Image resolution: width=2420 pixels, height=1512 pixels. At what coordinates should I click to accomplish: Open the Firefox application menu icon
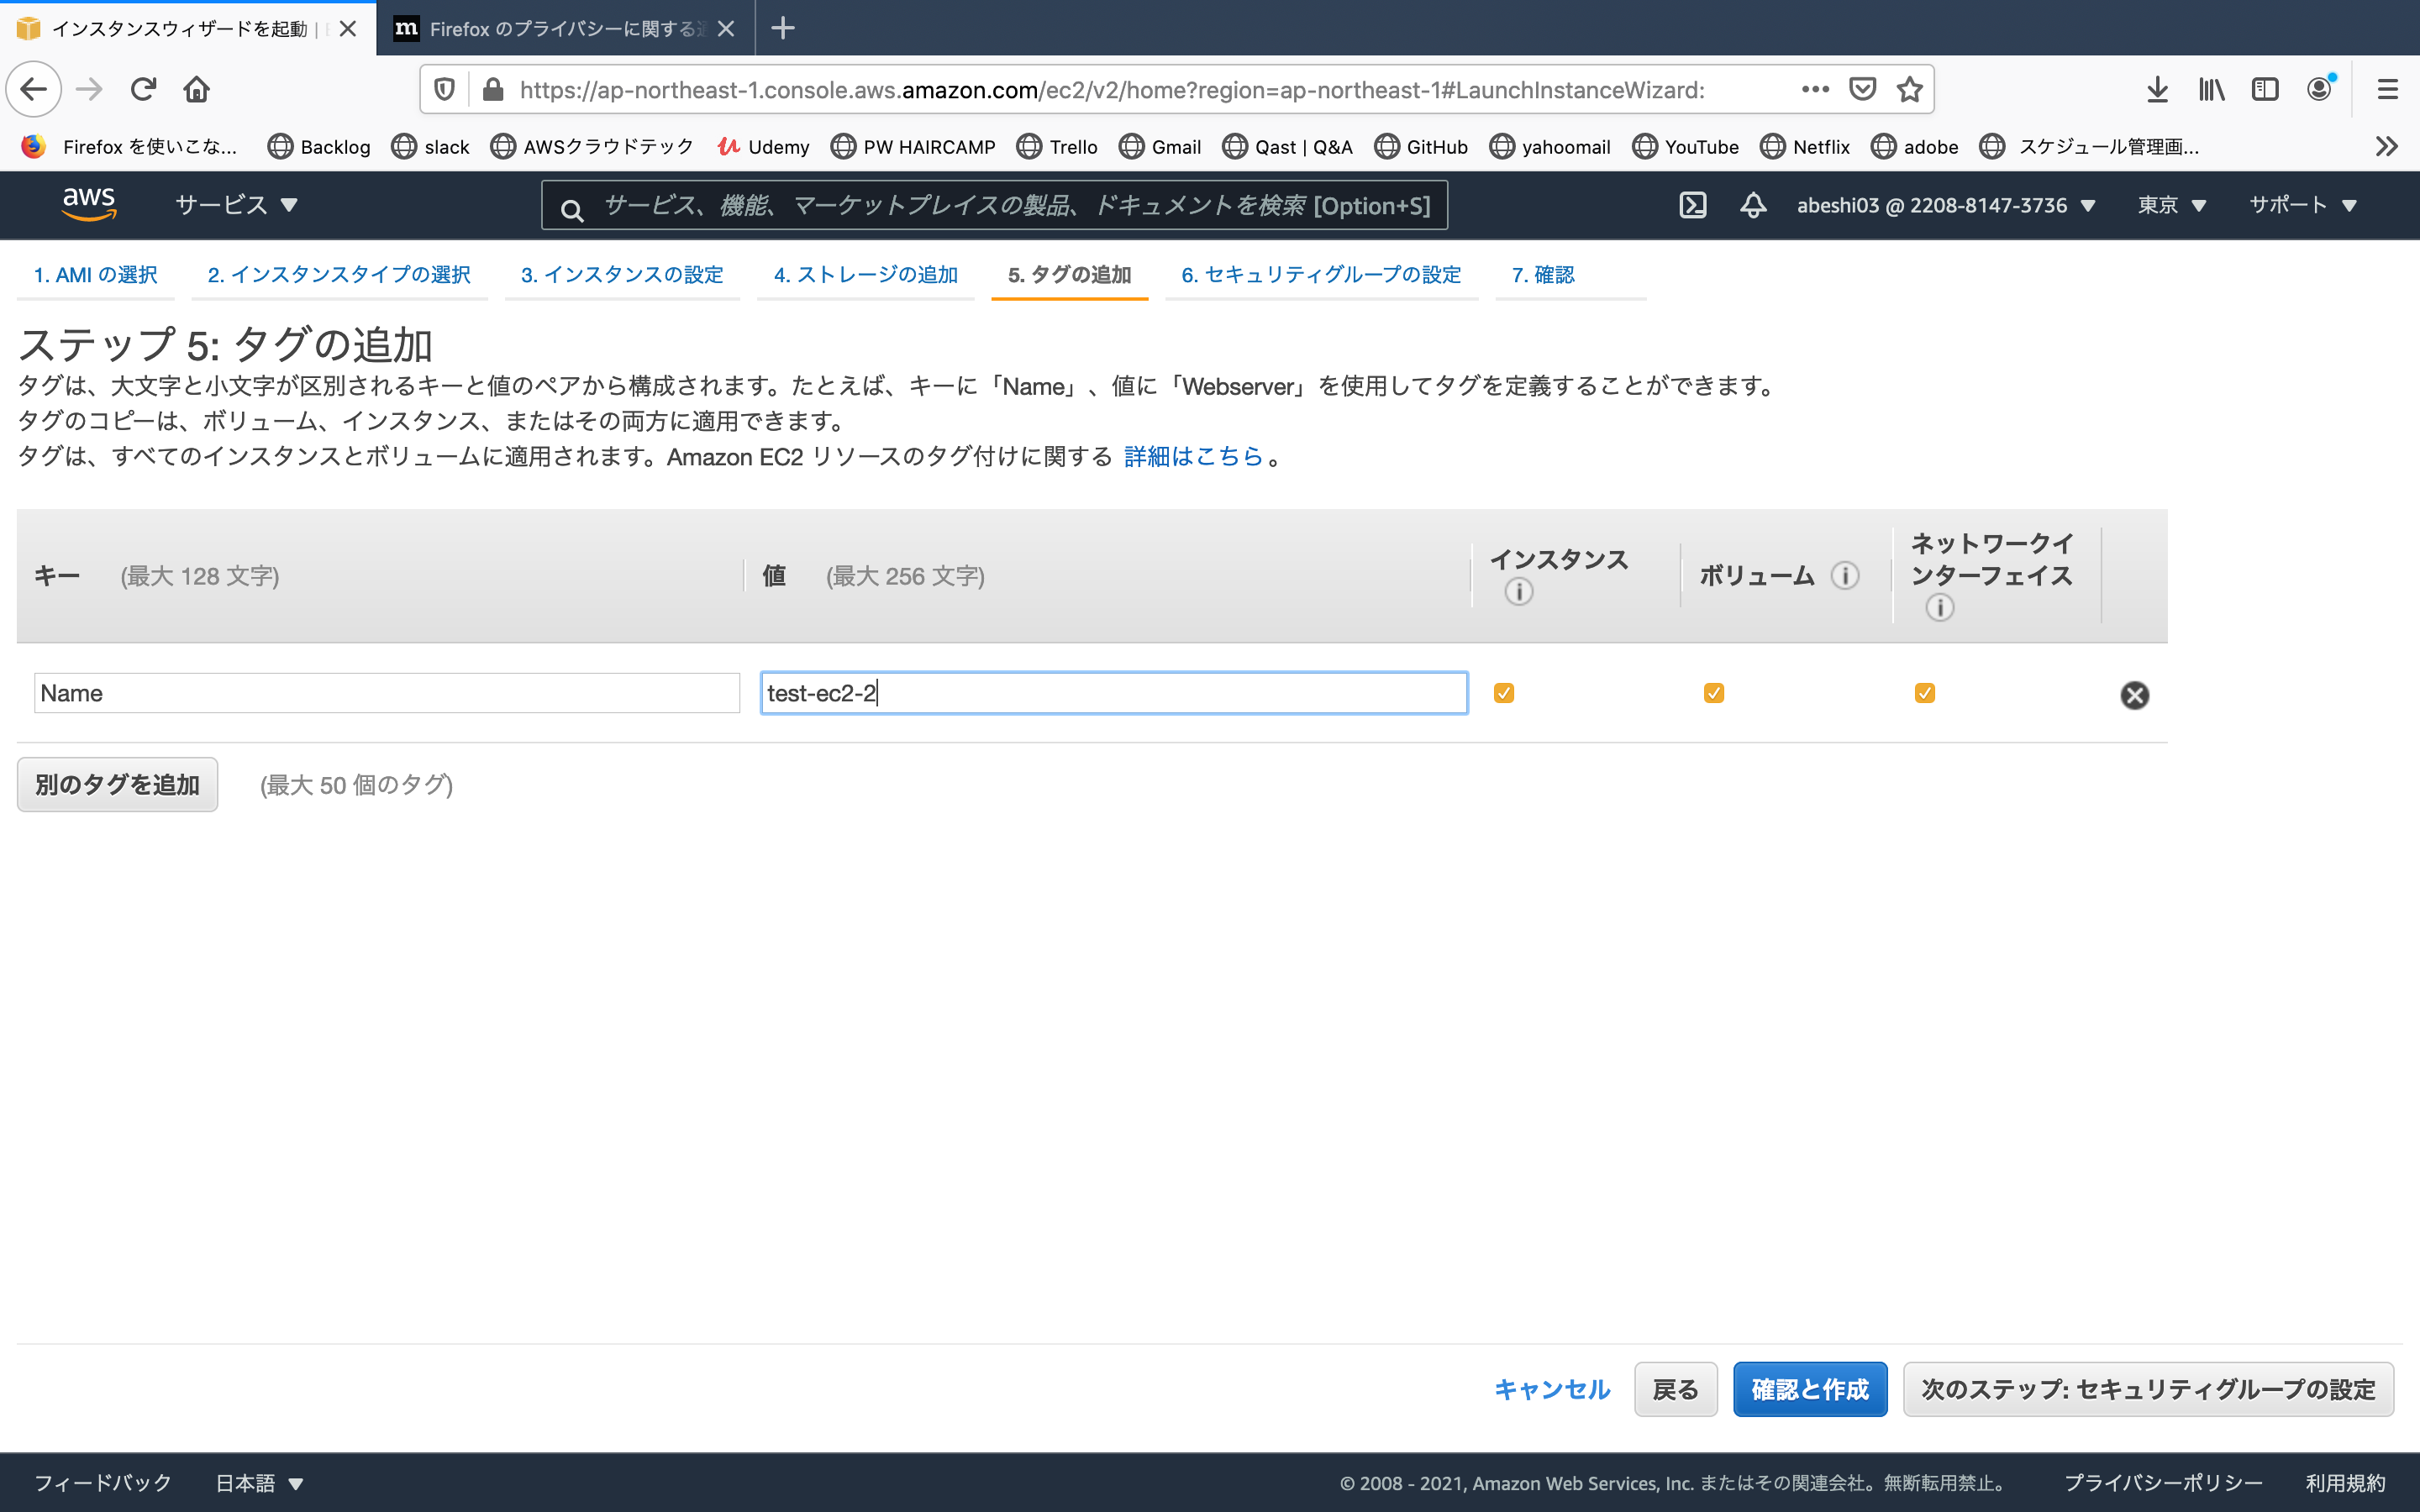[2388, 88]
